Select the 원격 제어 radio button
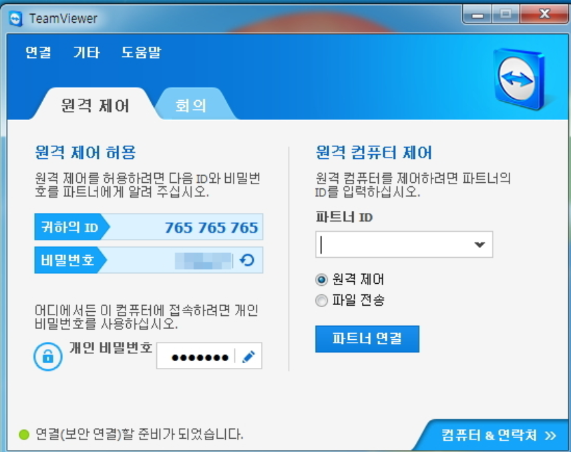The height and width of the screenshot is (452, 571). pyautogui.click(x=321, y=280)
